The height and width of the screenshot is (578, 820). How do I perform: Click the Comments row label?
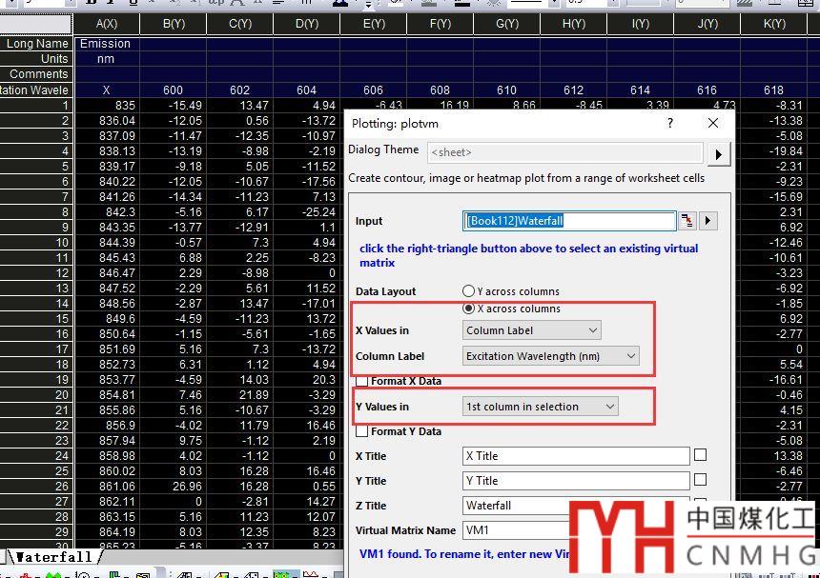(x=36, y=74)
